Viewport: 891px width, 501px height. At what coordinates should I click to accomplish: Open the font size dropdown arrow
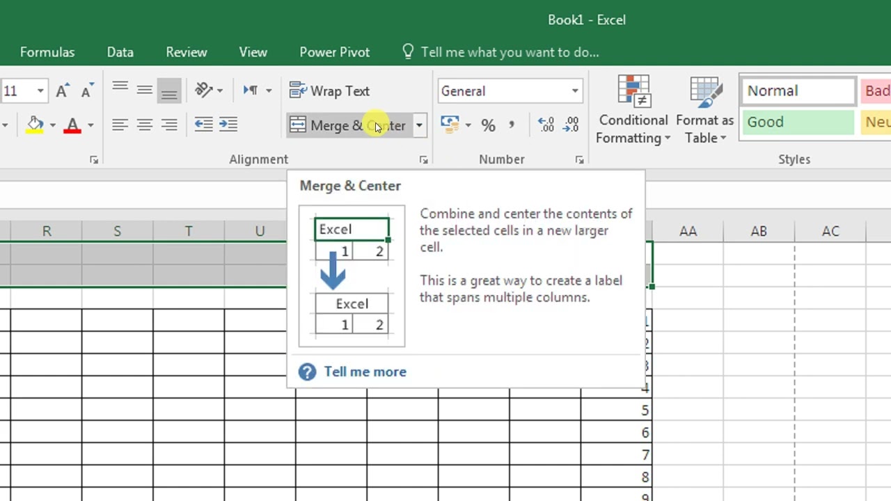click(x=40, y=91)
